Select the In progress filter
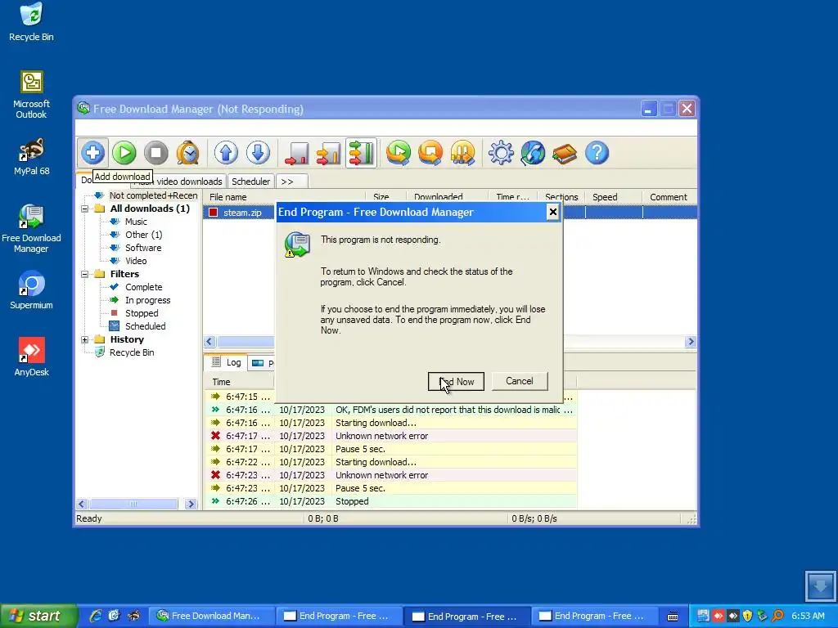 coord(147,300)
